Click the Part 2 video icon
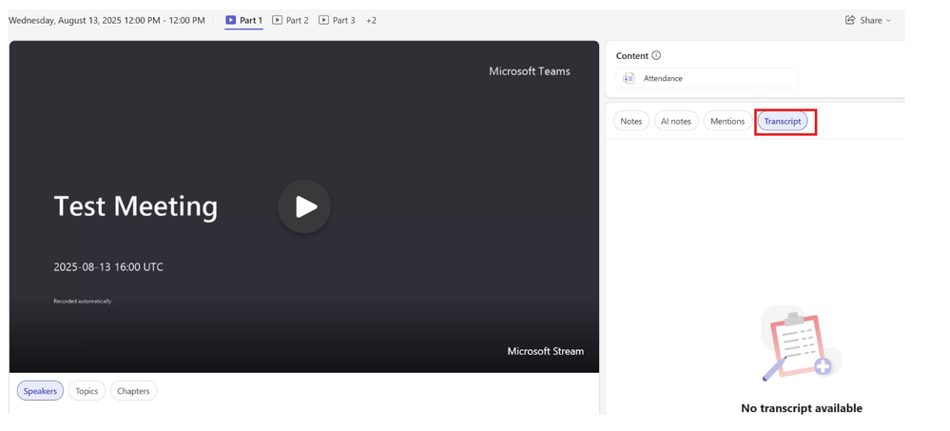 click(x=277, y=20)
